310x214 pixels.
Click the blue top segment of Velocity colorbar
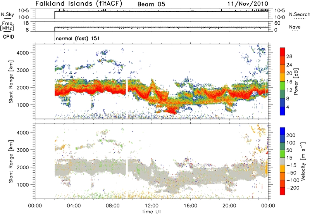click(x=282, y=131)
